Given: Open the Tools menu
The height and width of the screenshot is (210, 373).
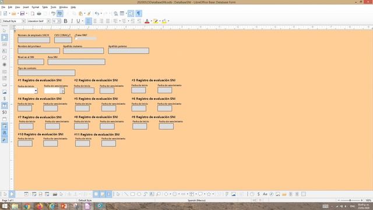Looking at the screenshot, I should tap(53, 7).
